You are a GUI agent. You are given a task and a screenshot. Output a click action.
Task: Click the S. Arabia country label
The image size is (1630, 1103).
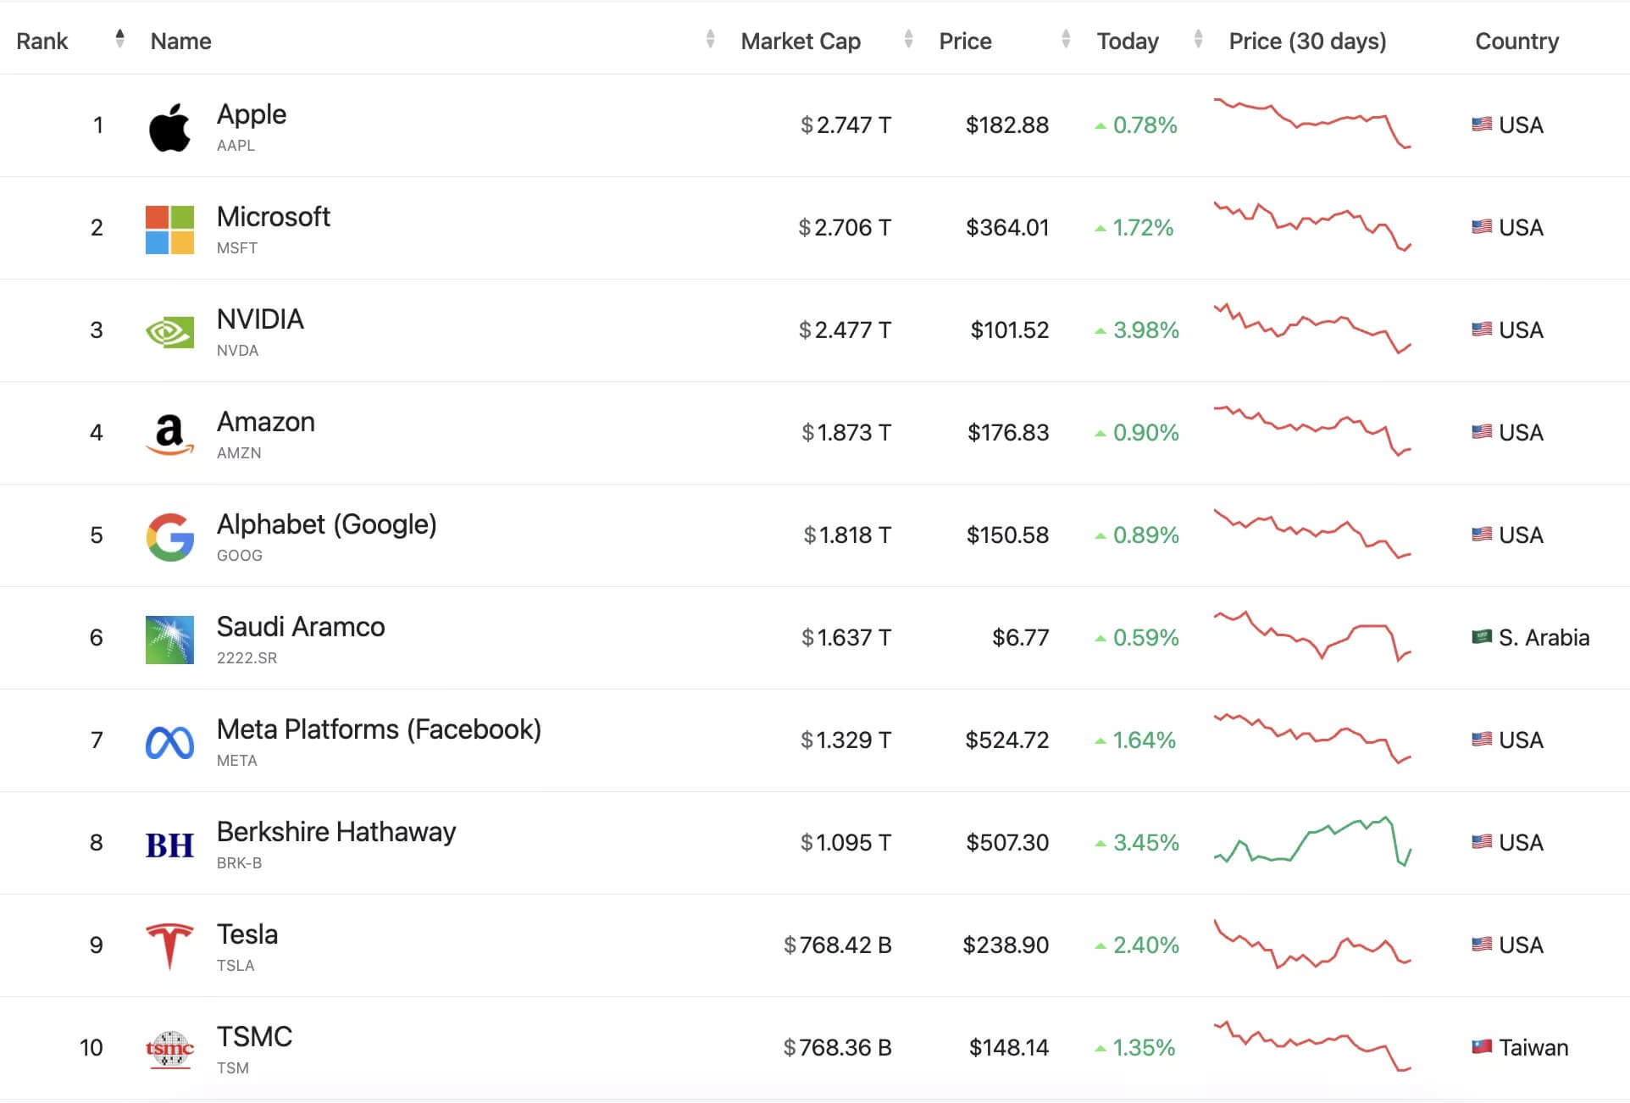click(x=1544, y=638)
